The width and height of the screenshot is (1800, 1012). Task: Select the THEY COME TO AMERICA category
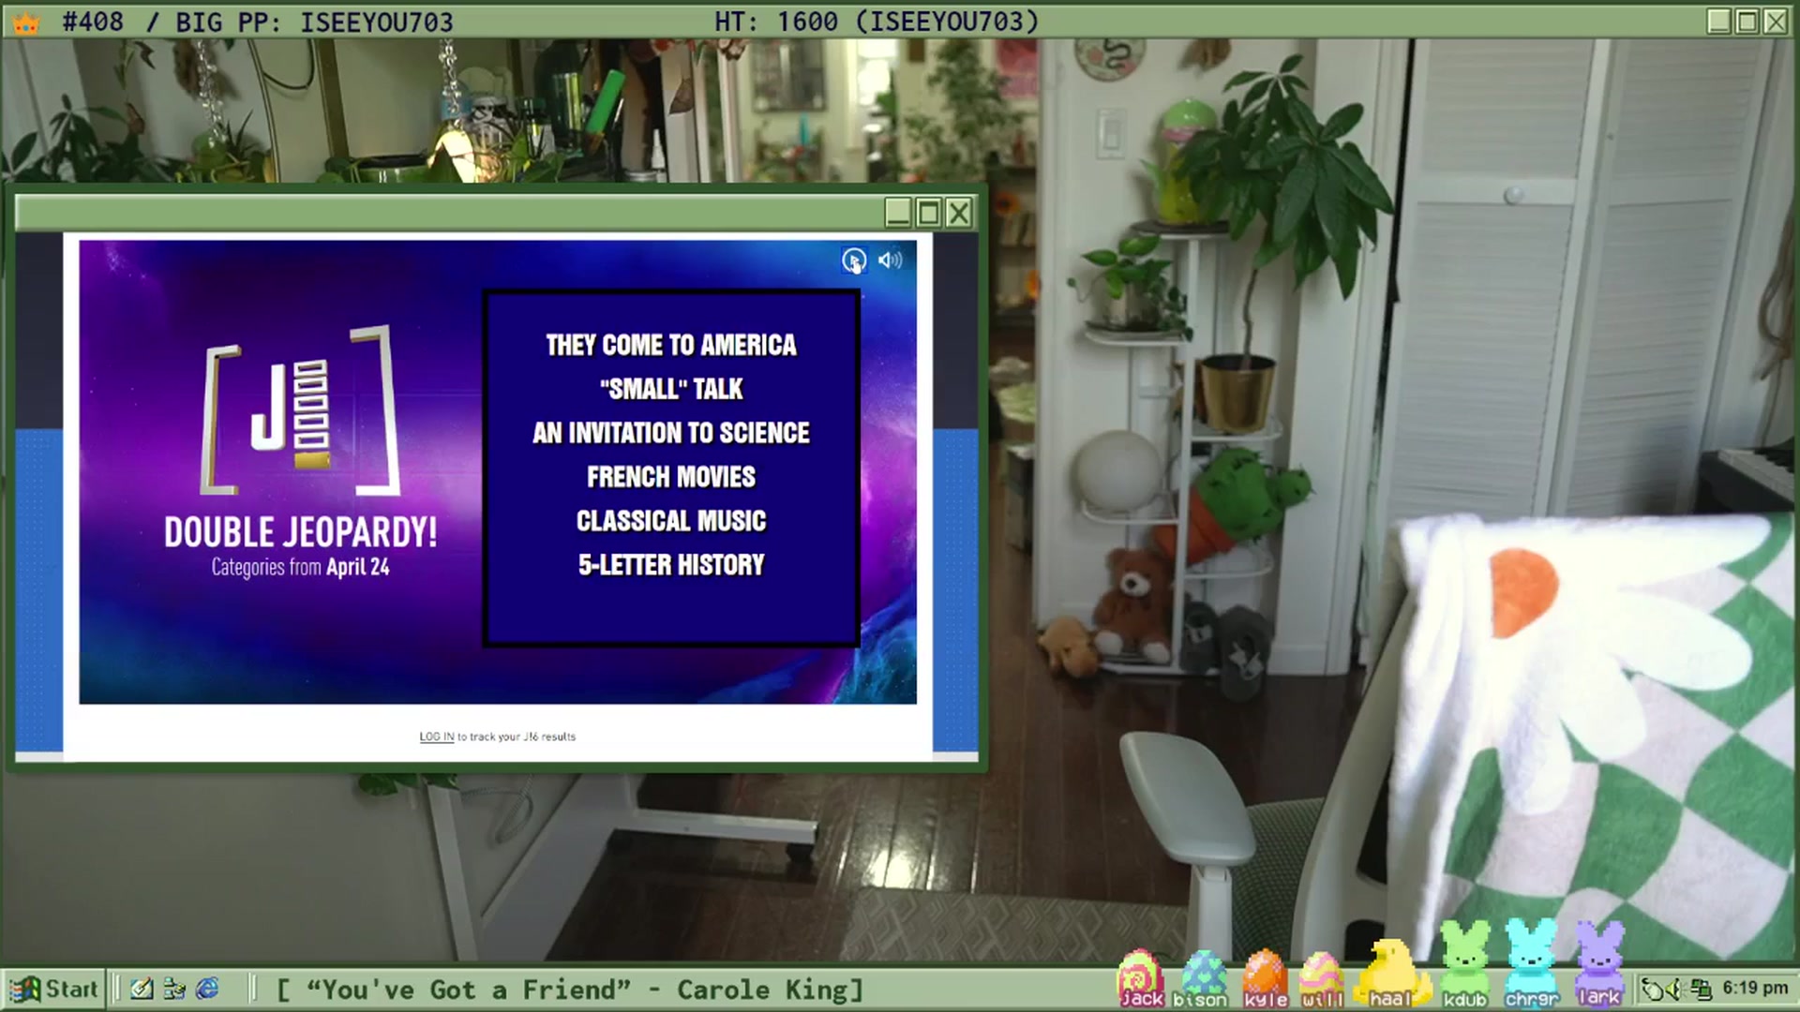click(x=671, y=345)
